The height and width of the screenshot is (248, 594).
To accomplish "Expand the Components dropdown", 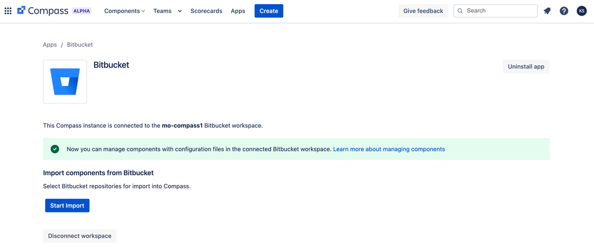I will tap(125, 11).
